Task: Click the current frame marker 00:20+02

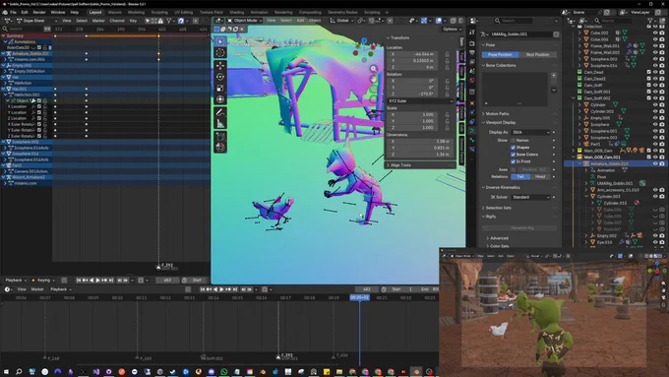Action: coord(360,297)
